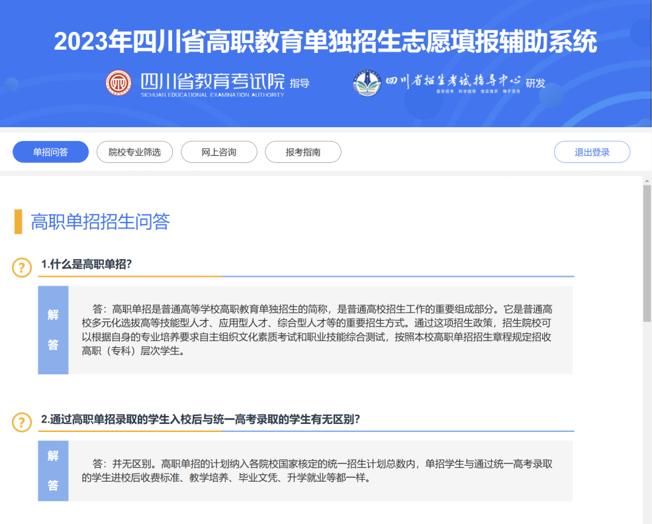Click the blue 解答 label for question 2
The width and height of the screenshot is (652, 524).
click(53, 470)
